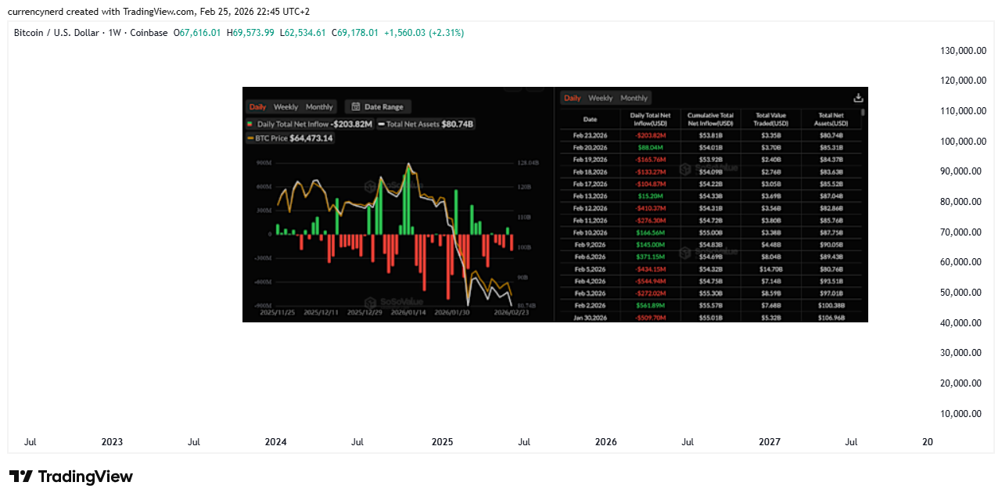Click the close price value 69,178.01

pyautogui.click(x=358, y=33)
